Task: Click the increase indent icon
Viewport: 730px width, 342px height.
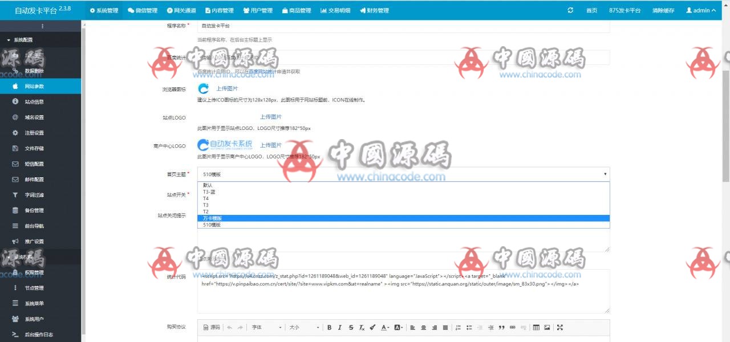Action: (x=490, y=327)
